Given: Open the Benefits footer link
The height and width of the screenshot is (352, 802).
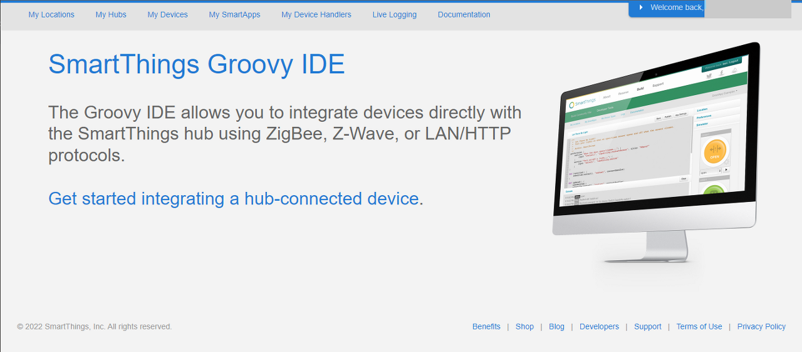Looking at the screenshot, I should (486, 326).
